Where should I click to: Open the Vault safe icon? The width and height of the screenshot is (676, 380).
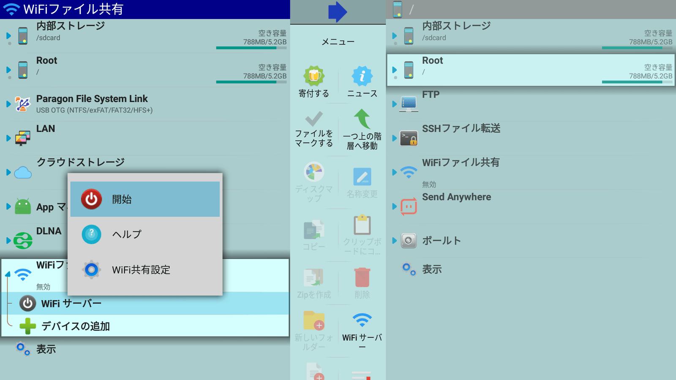tap(409, 241)
